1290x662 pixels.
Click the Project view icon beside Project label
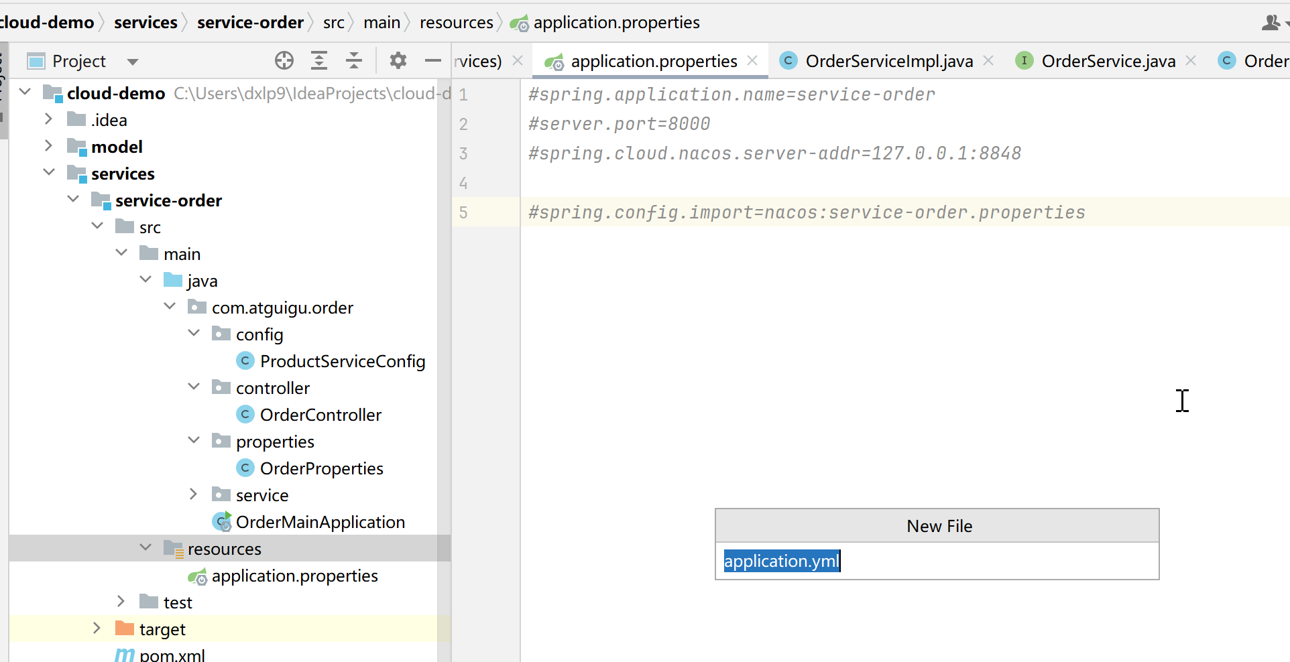pyautogui.click(x=36, y=61)
